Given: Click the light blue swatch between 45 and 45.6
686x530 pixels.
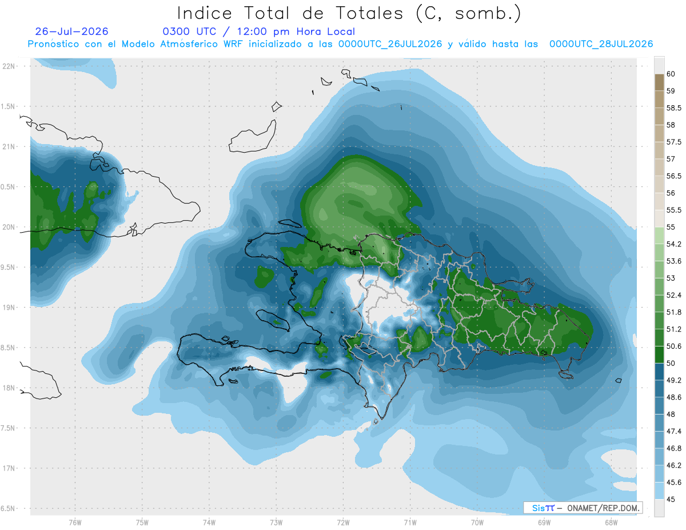Looking at the screenshot, I should pyautogui.click(x=659, y=491).
